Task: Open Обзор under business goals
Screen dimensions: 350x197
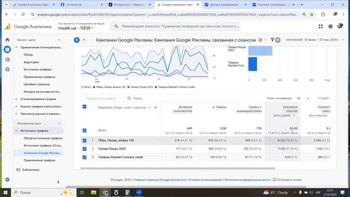Action: [x=28, y=55]
